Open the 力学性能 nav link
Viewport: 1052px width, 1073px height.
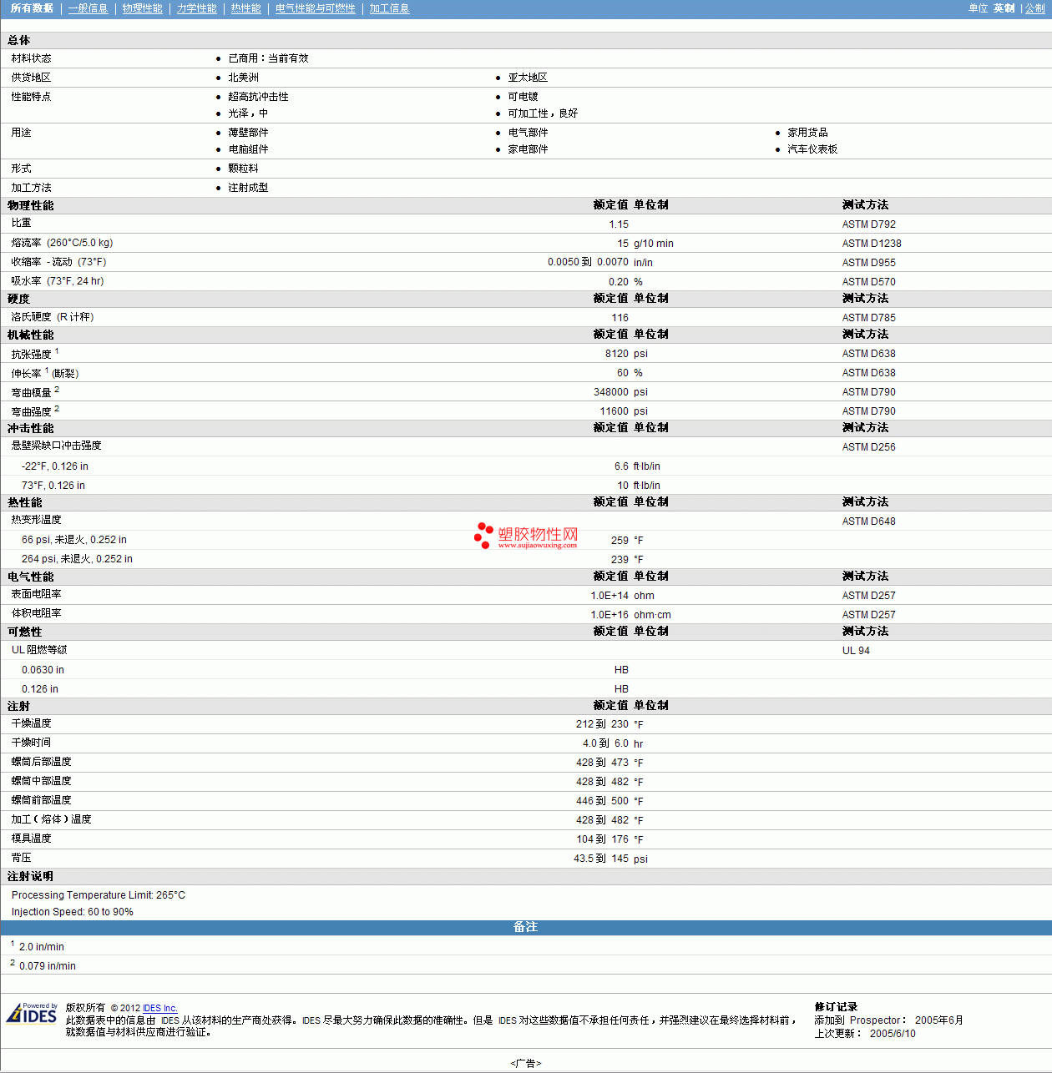click(196, 8)
